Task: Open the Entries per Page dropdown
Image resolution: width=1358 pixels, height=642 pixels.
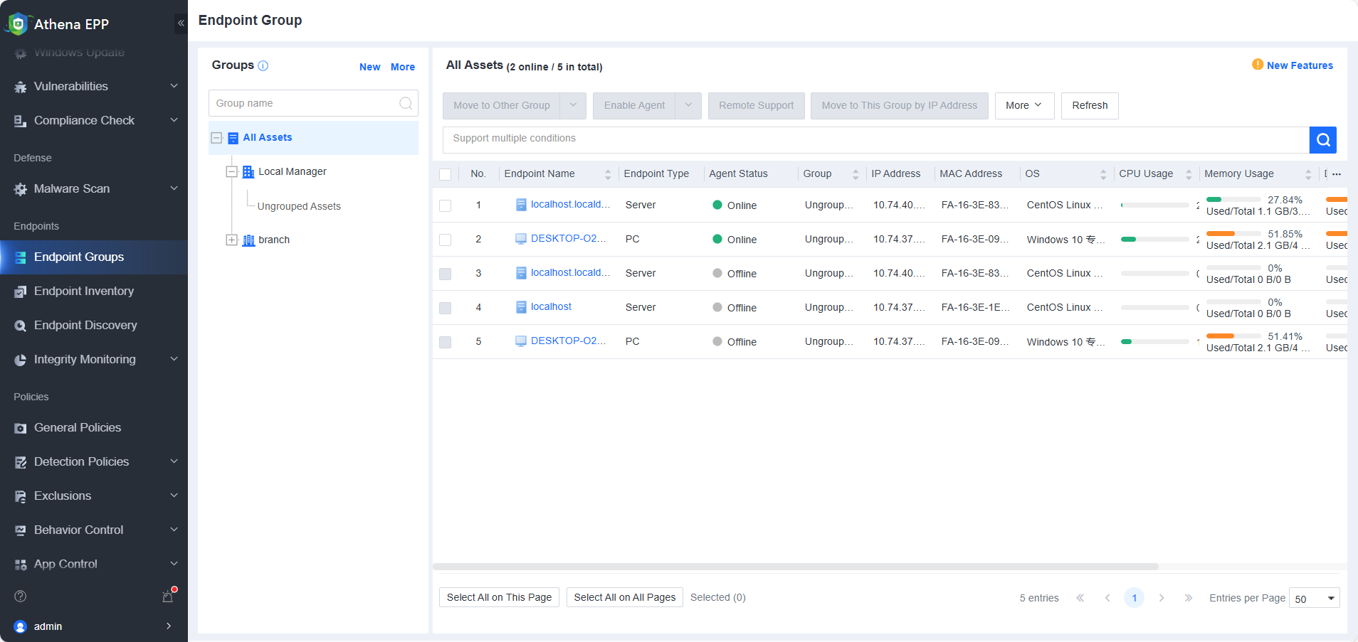Action: (1314, 598)
